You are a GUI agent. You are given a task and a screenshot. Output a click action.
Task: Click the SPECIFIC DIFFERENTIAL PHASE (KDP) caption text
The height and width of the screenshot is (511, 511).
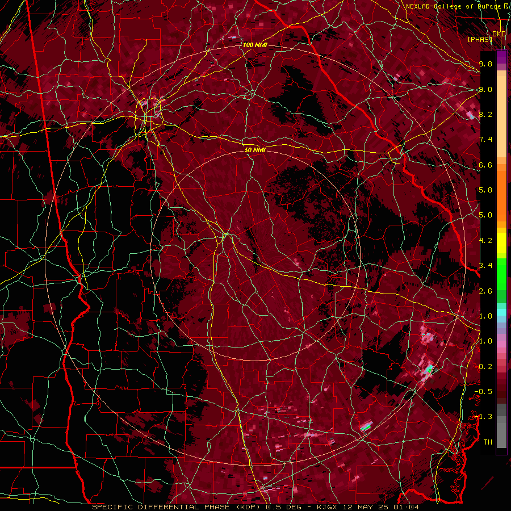tap(177, 507)
